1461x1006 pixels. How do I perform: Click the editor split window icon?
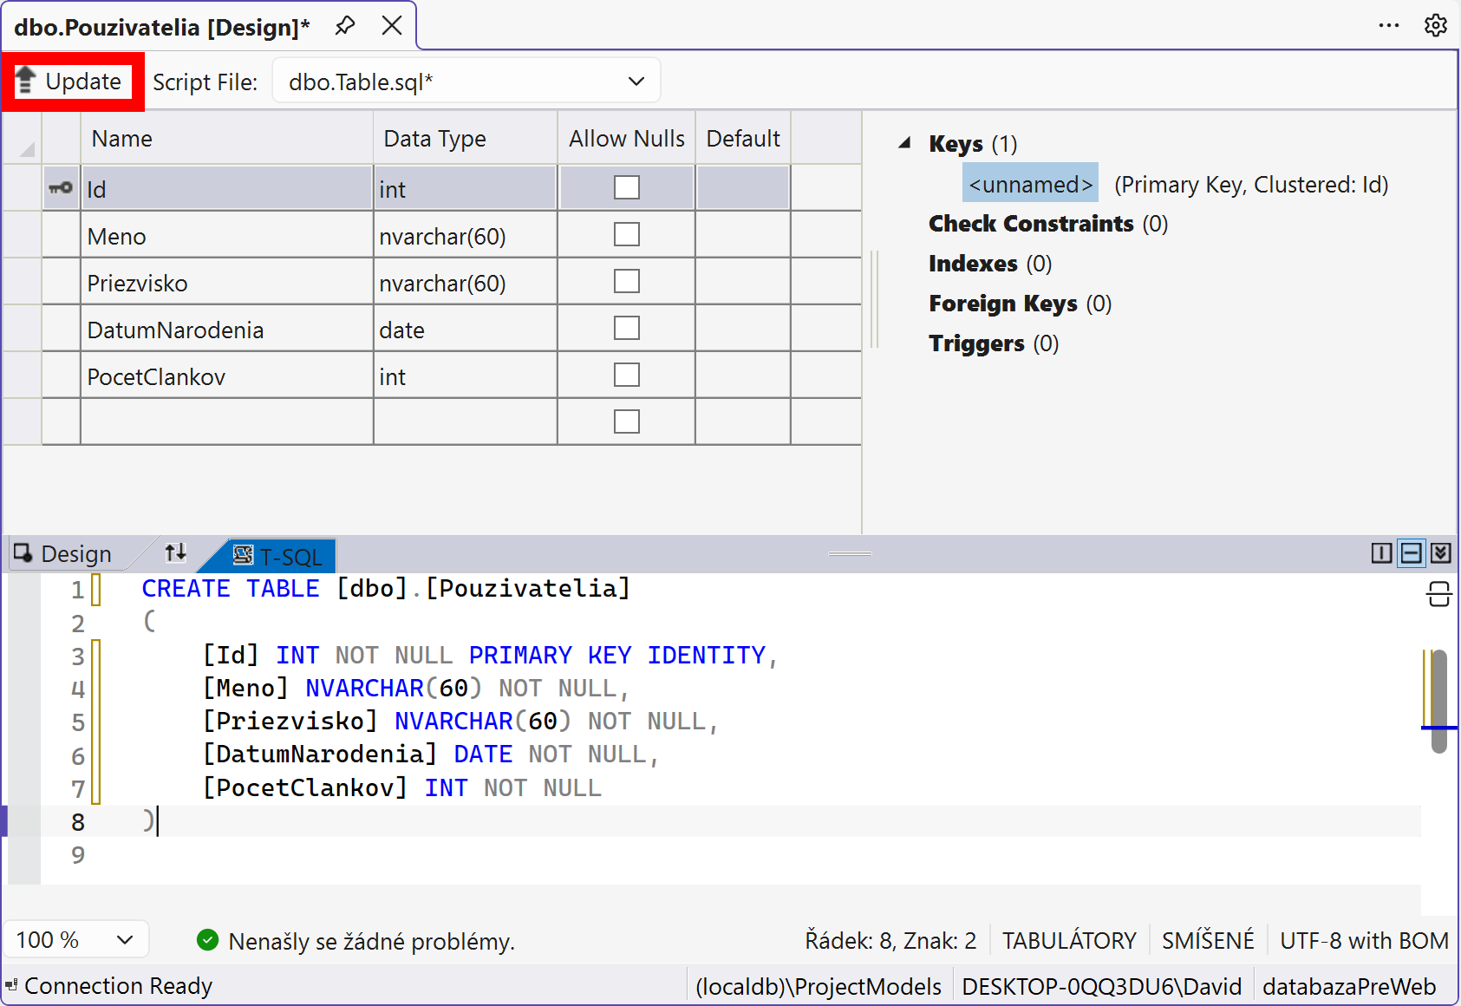point(1439,594)
